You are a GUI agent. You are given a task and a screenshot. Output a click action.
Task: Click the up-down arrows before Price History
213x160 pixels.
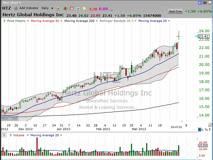point(4,21)
